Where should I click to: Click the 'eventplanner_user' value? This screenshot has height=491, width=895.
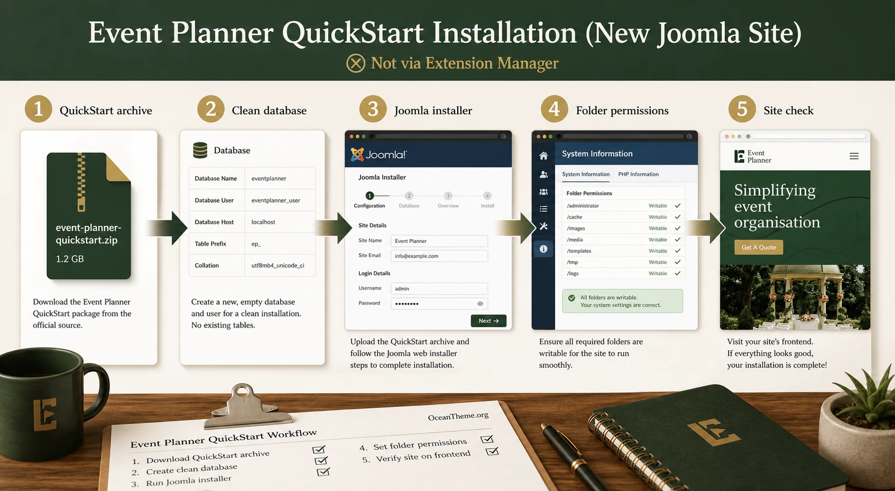click(x=275, y=200)
